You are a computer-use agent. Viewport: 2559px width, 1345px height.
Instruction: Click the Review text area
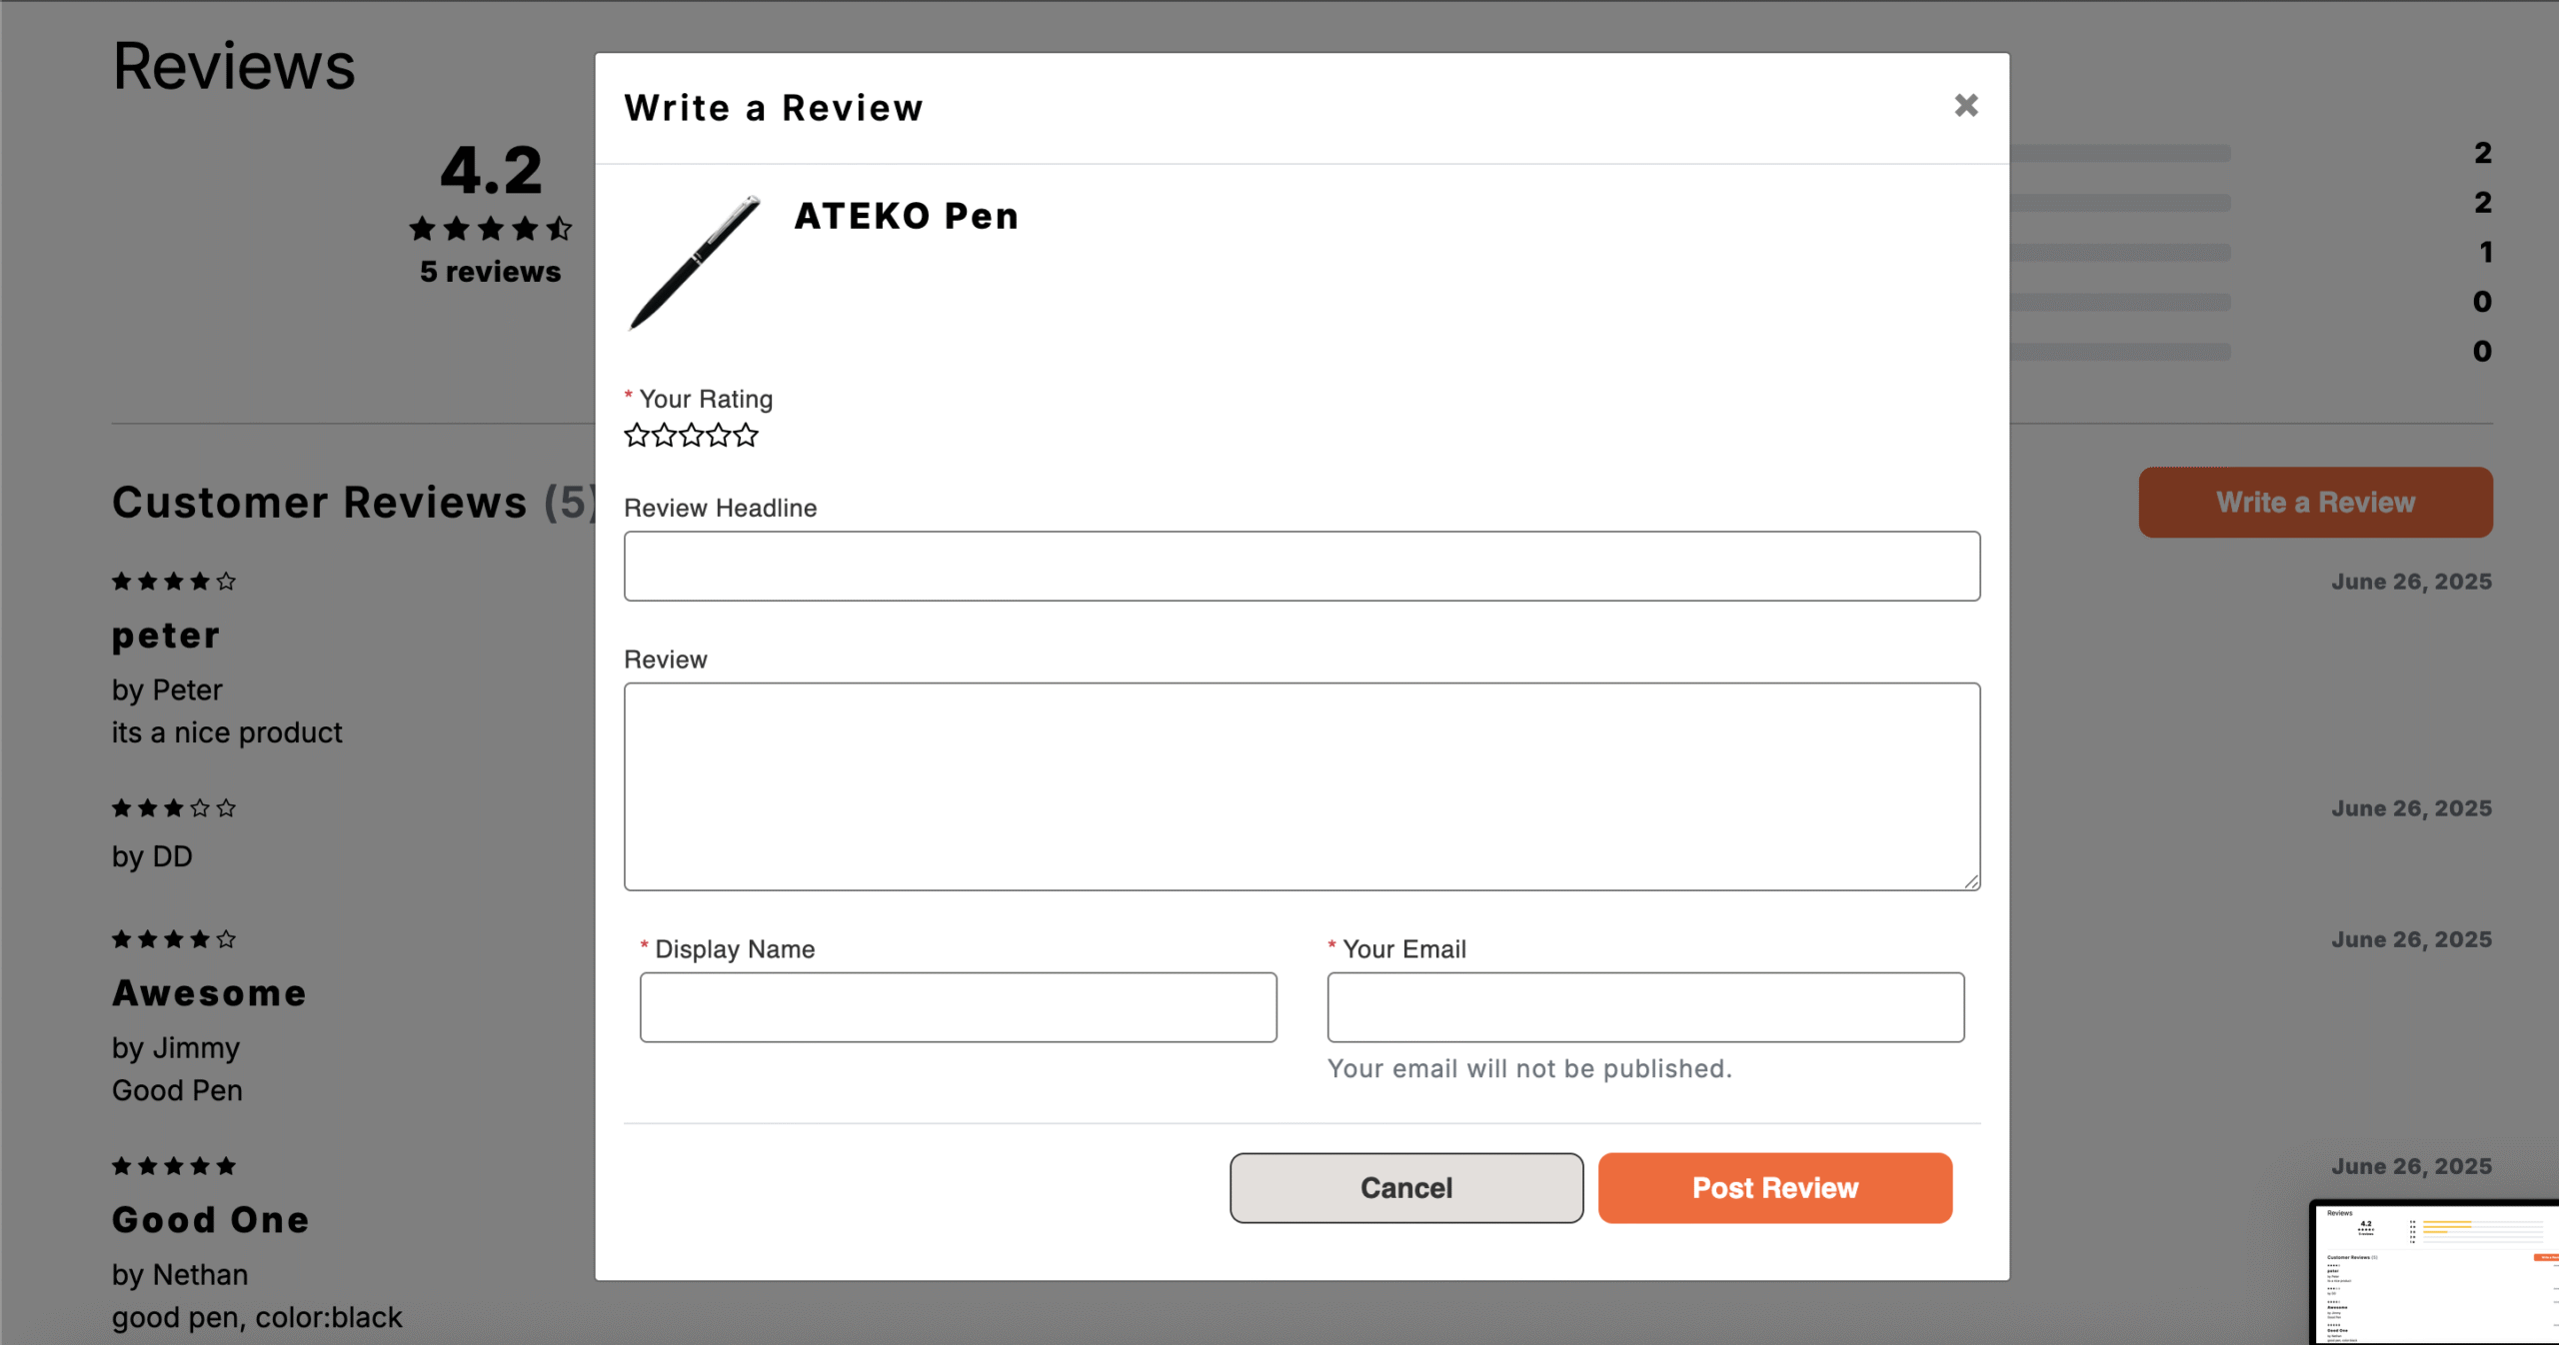click(1301, 786)
